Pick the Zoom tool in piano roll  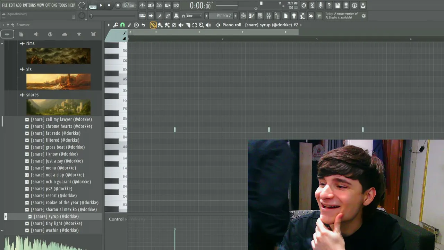pyautogui.click(x=201, y=25)
